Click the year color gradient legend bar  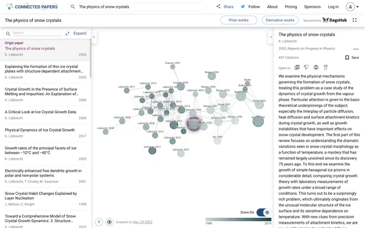click(238, 219)
